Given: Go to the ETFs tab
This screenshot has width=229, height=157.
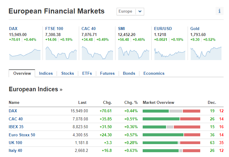Looking at the screenshot, I should pos(87,73).
